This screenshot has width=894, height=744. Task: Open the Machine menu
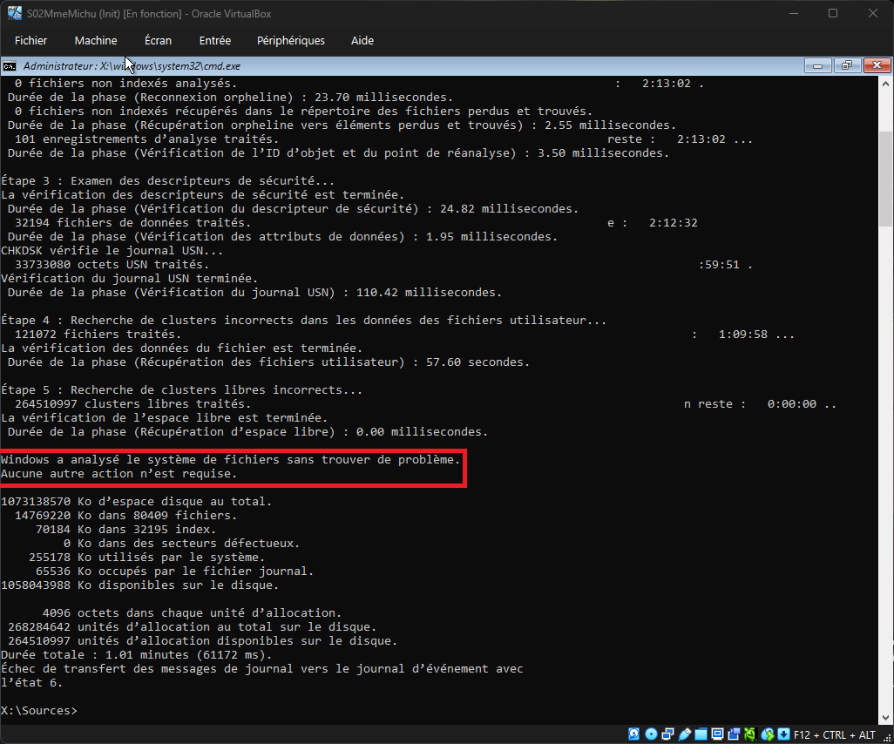(x=96, y=41)
